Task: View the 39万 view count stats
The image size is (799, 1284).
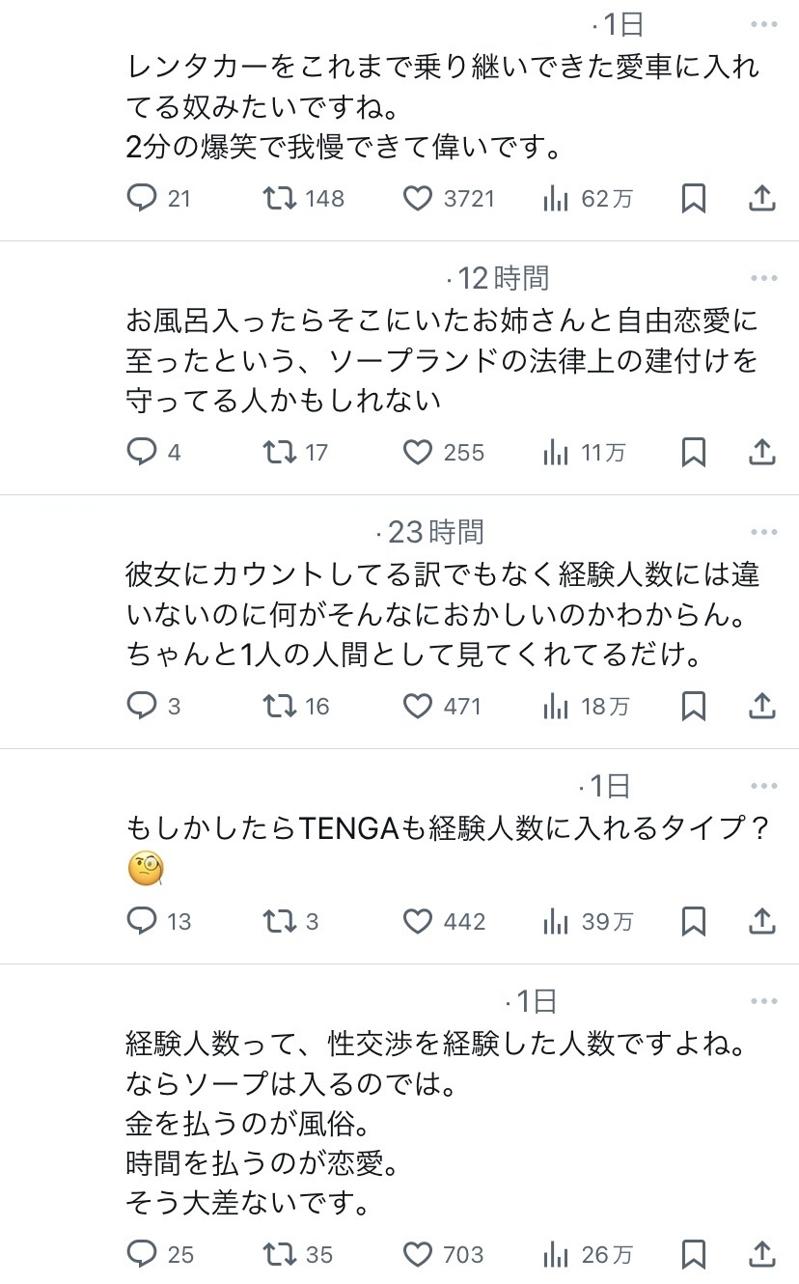Action: click(x=556, y=921)
